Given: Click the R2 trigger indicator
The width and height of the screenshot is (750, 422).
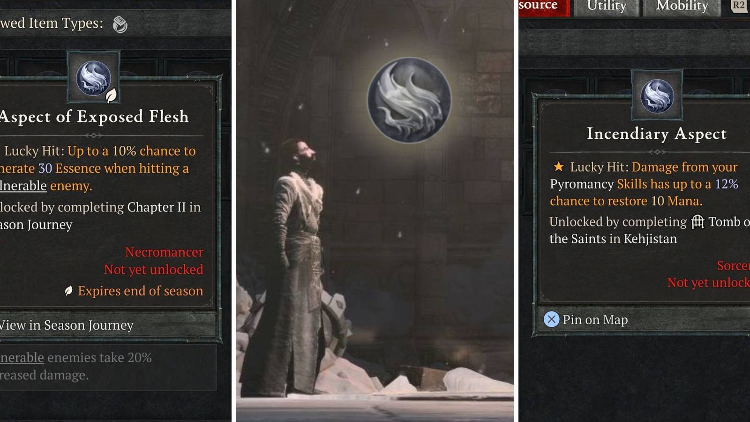Looking at the screenshot, I should 739,6.
